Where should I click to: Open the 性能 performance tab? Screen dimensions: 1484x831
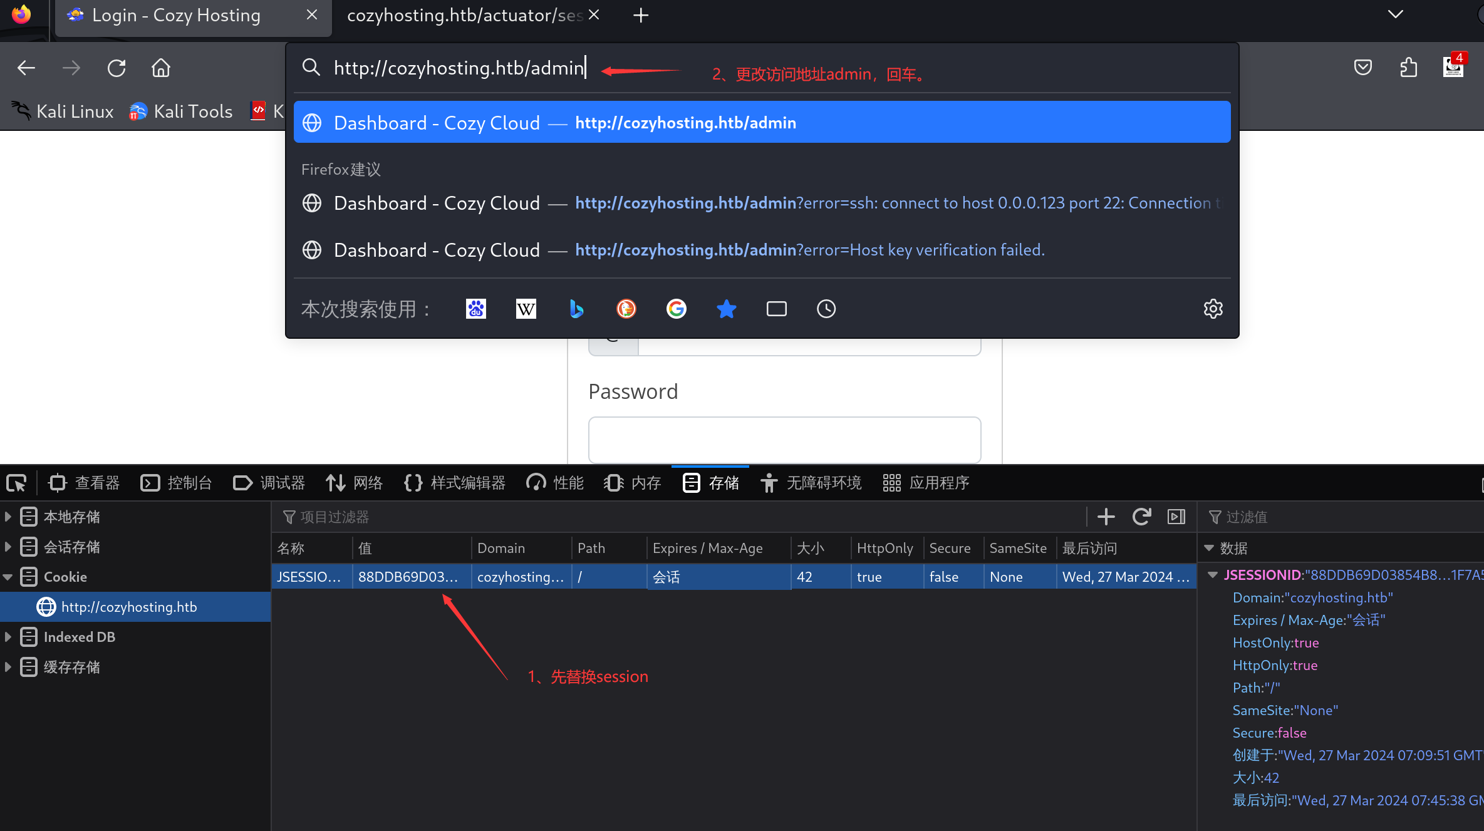[555, 483]
